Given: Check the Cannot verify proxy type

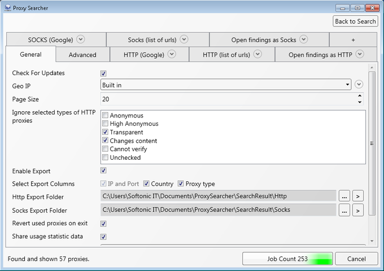Looking at the screenshot, I should (x=105, y=148).
